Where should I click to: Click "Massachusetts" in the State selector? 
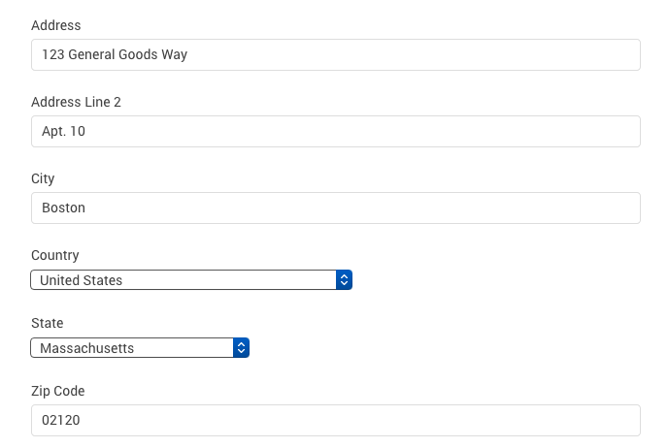[x=87, y=348]
